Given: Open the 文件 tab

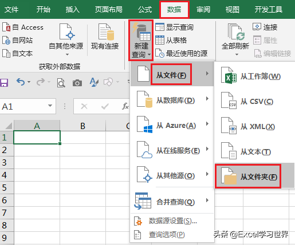Looking at the screenshot, I should click(11, 9).
